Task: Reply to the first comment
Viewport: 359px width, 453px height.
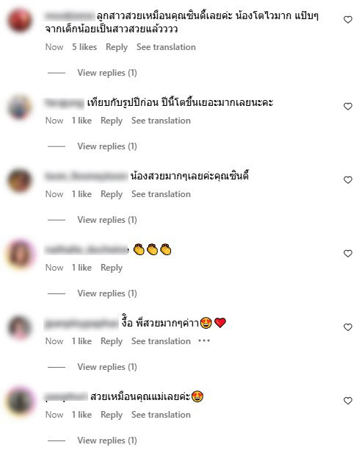Action: (x=117, y=47)
